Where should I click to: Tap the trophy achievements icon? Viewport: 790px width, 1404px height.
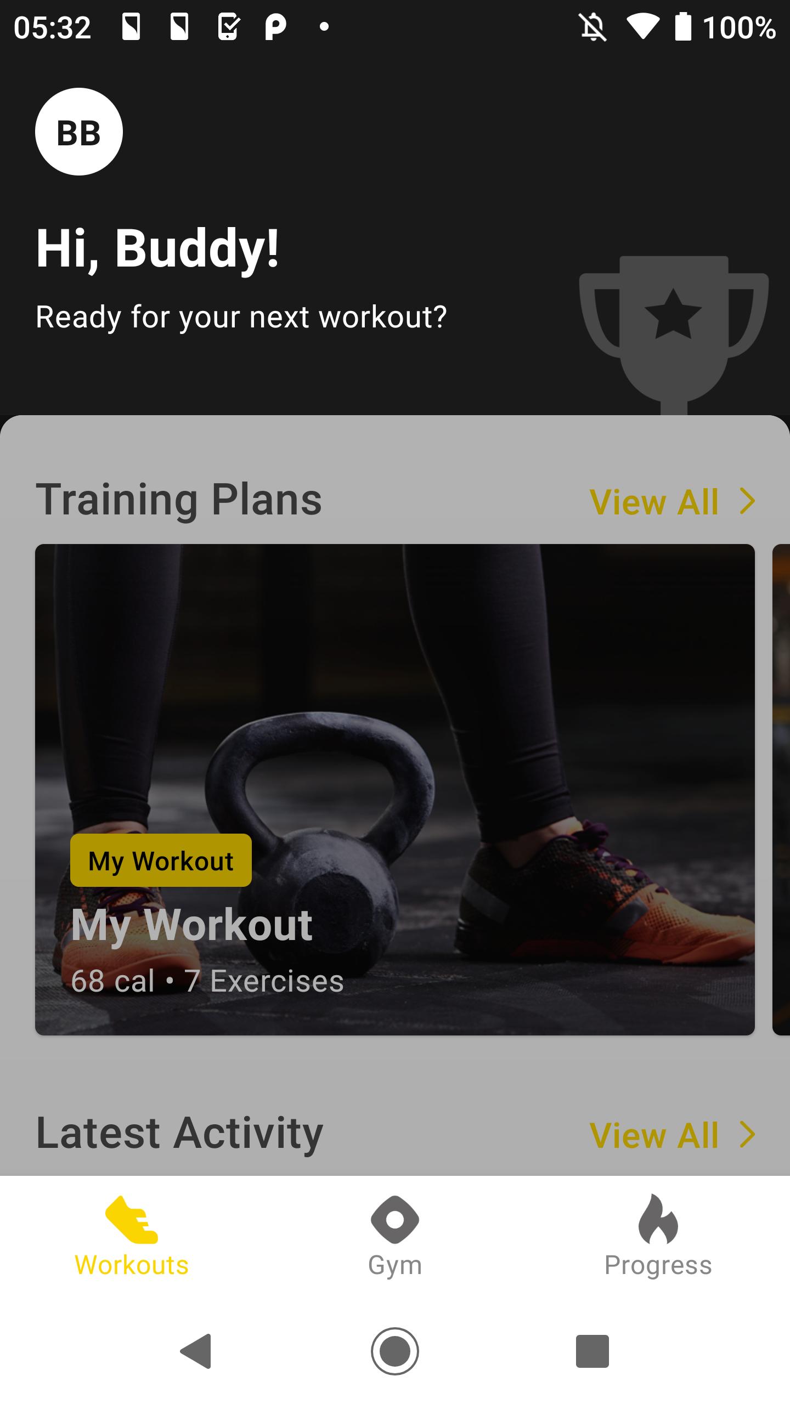(674, 335)
